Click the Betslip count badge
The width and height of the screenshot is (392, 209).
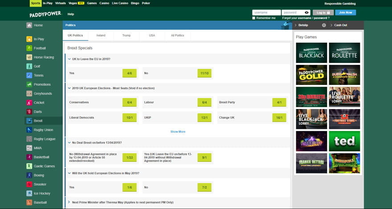coord(324,25)
